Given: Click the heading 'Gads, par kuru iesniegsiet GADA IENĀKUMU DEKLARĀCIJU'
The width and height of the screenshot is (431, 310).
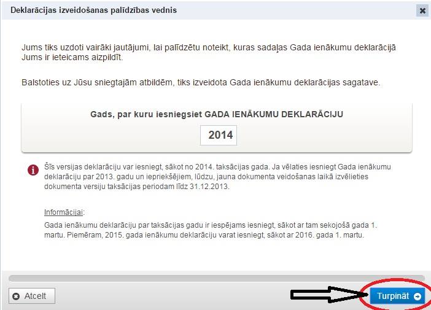Looking at the screenshot, I should [x=217, y=114].
